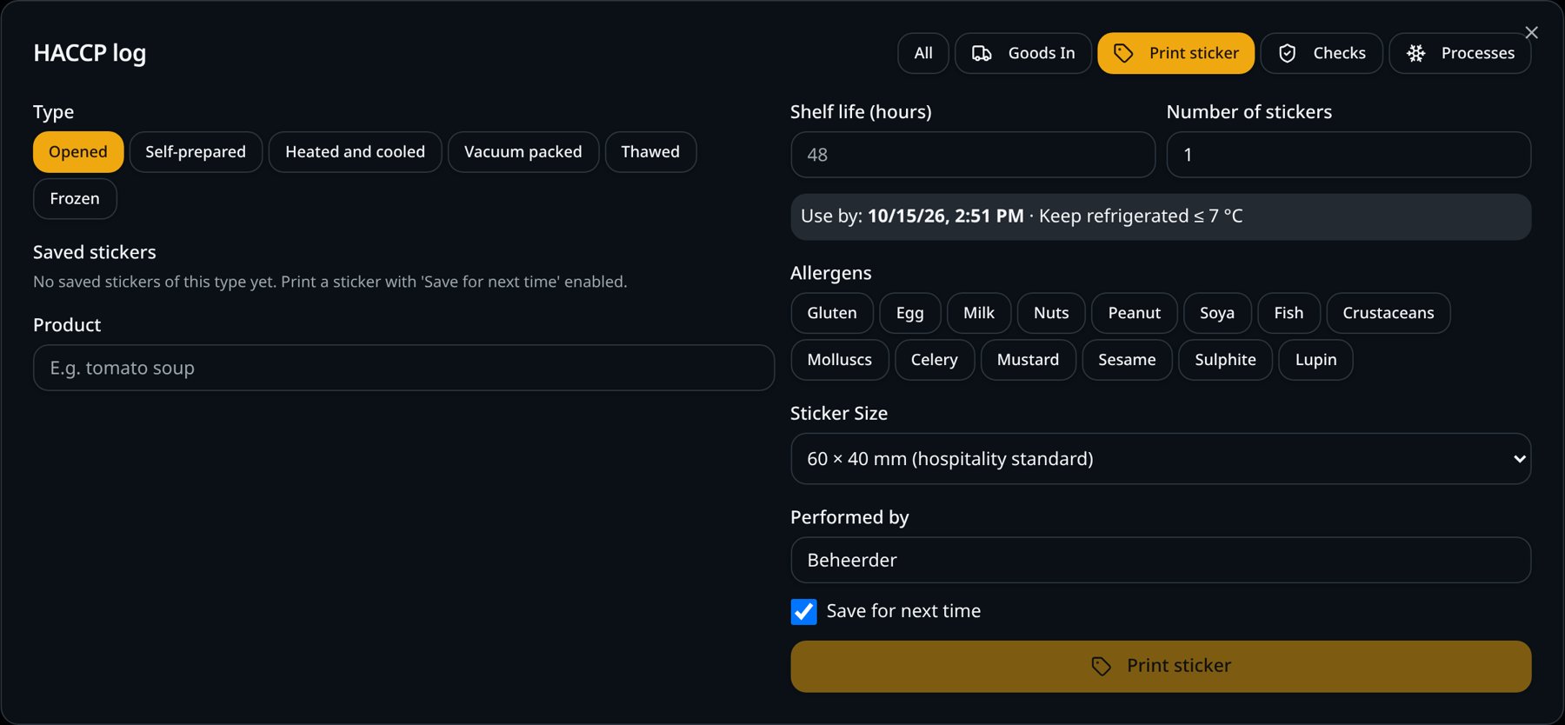Click the snowflake icon on Processes

click(x=1416, y=54)
